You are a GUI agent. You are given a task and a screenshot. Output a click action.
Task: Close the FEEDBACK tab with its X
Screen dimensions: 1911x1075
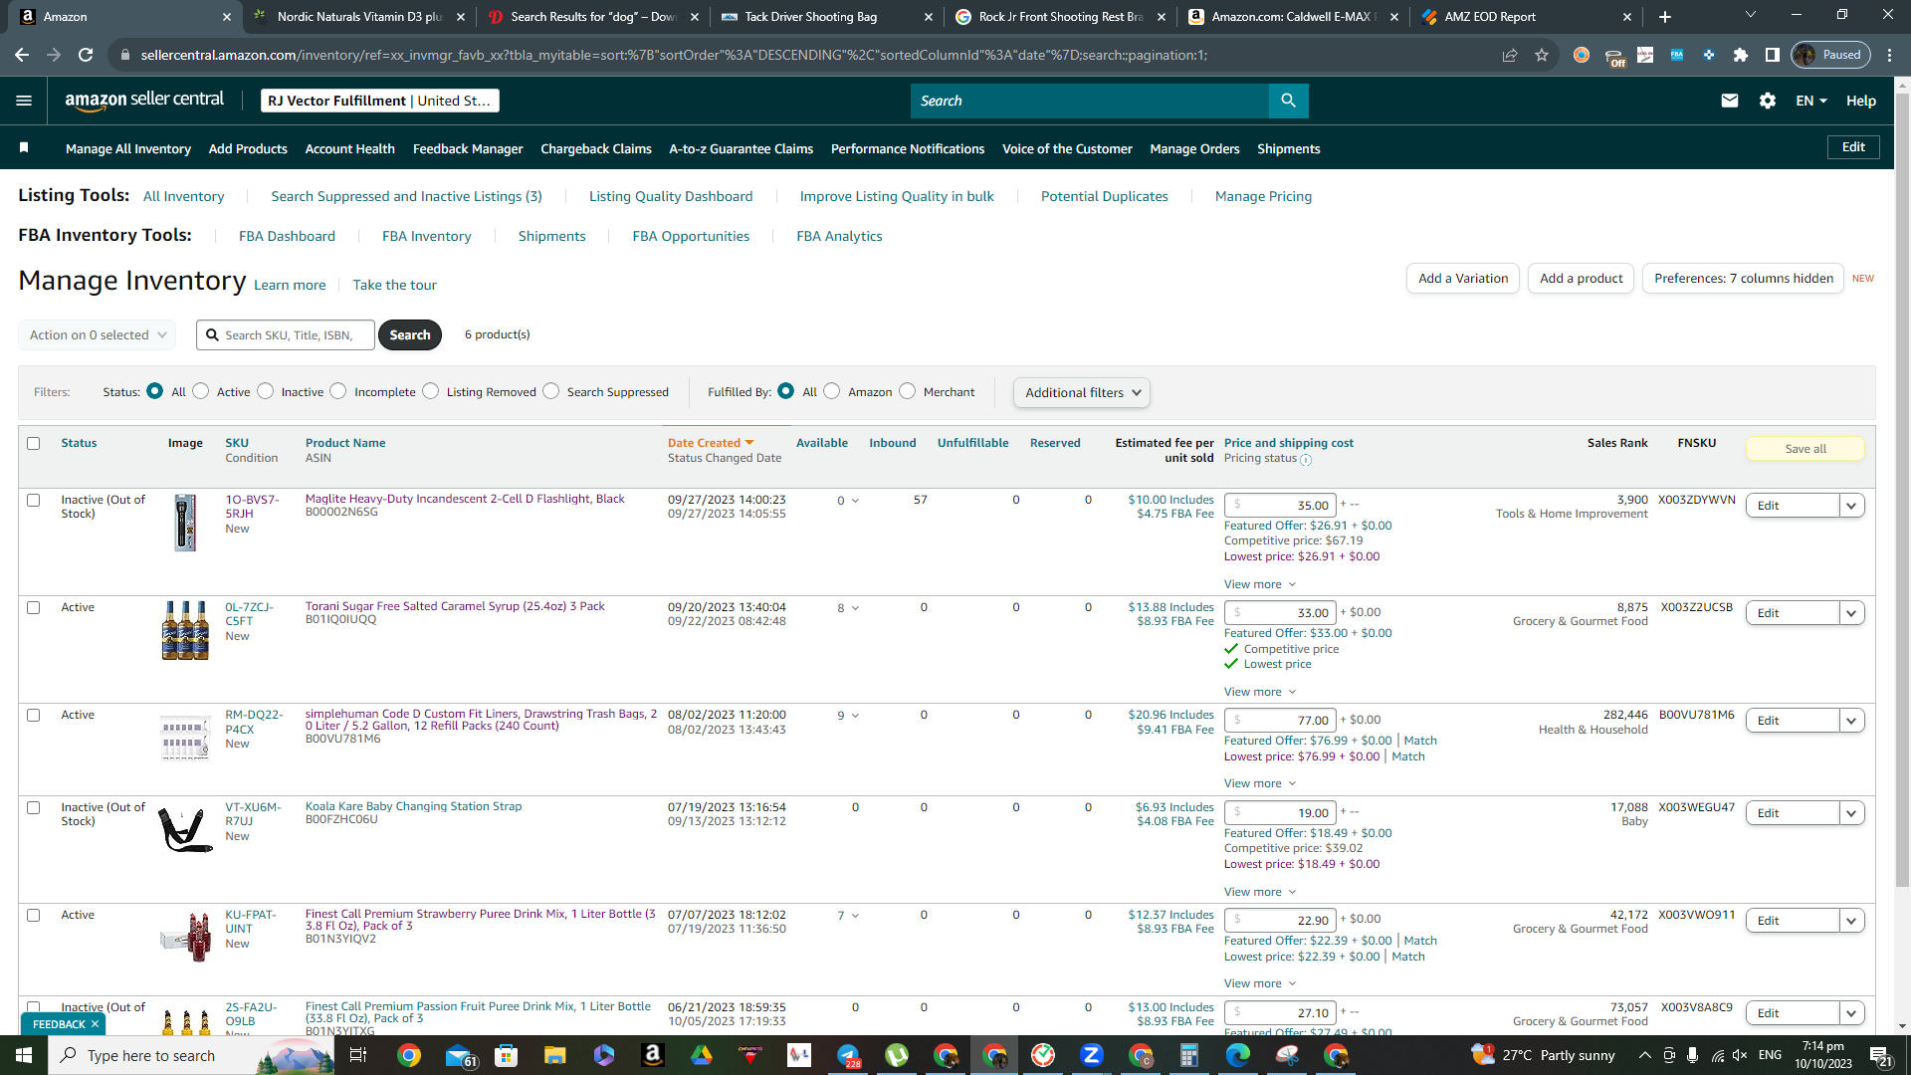click(96, 1024)
